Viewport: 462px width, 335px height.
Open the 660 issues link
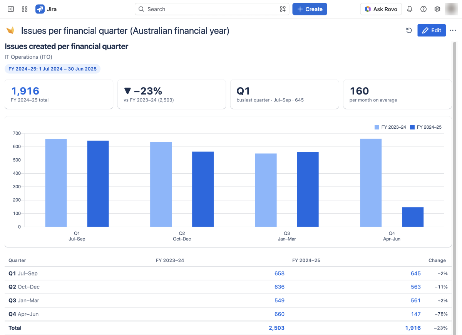point(280,314)
